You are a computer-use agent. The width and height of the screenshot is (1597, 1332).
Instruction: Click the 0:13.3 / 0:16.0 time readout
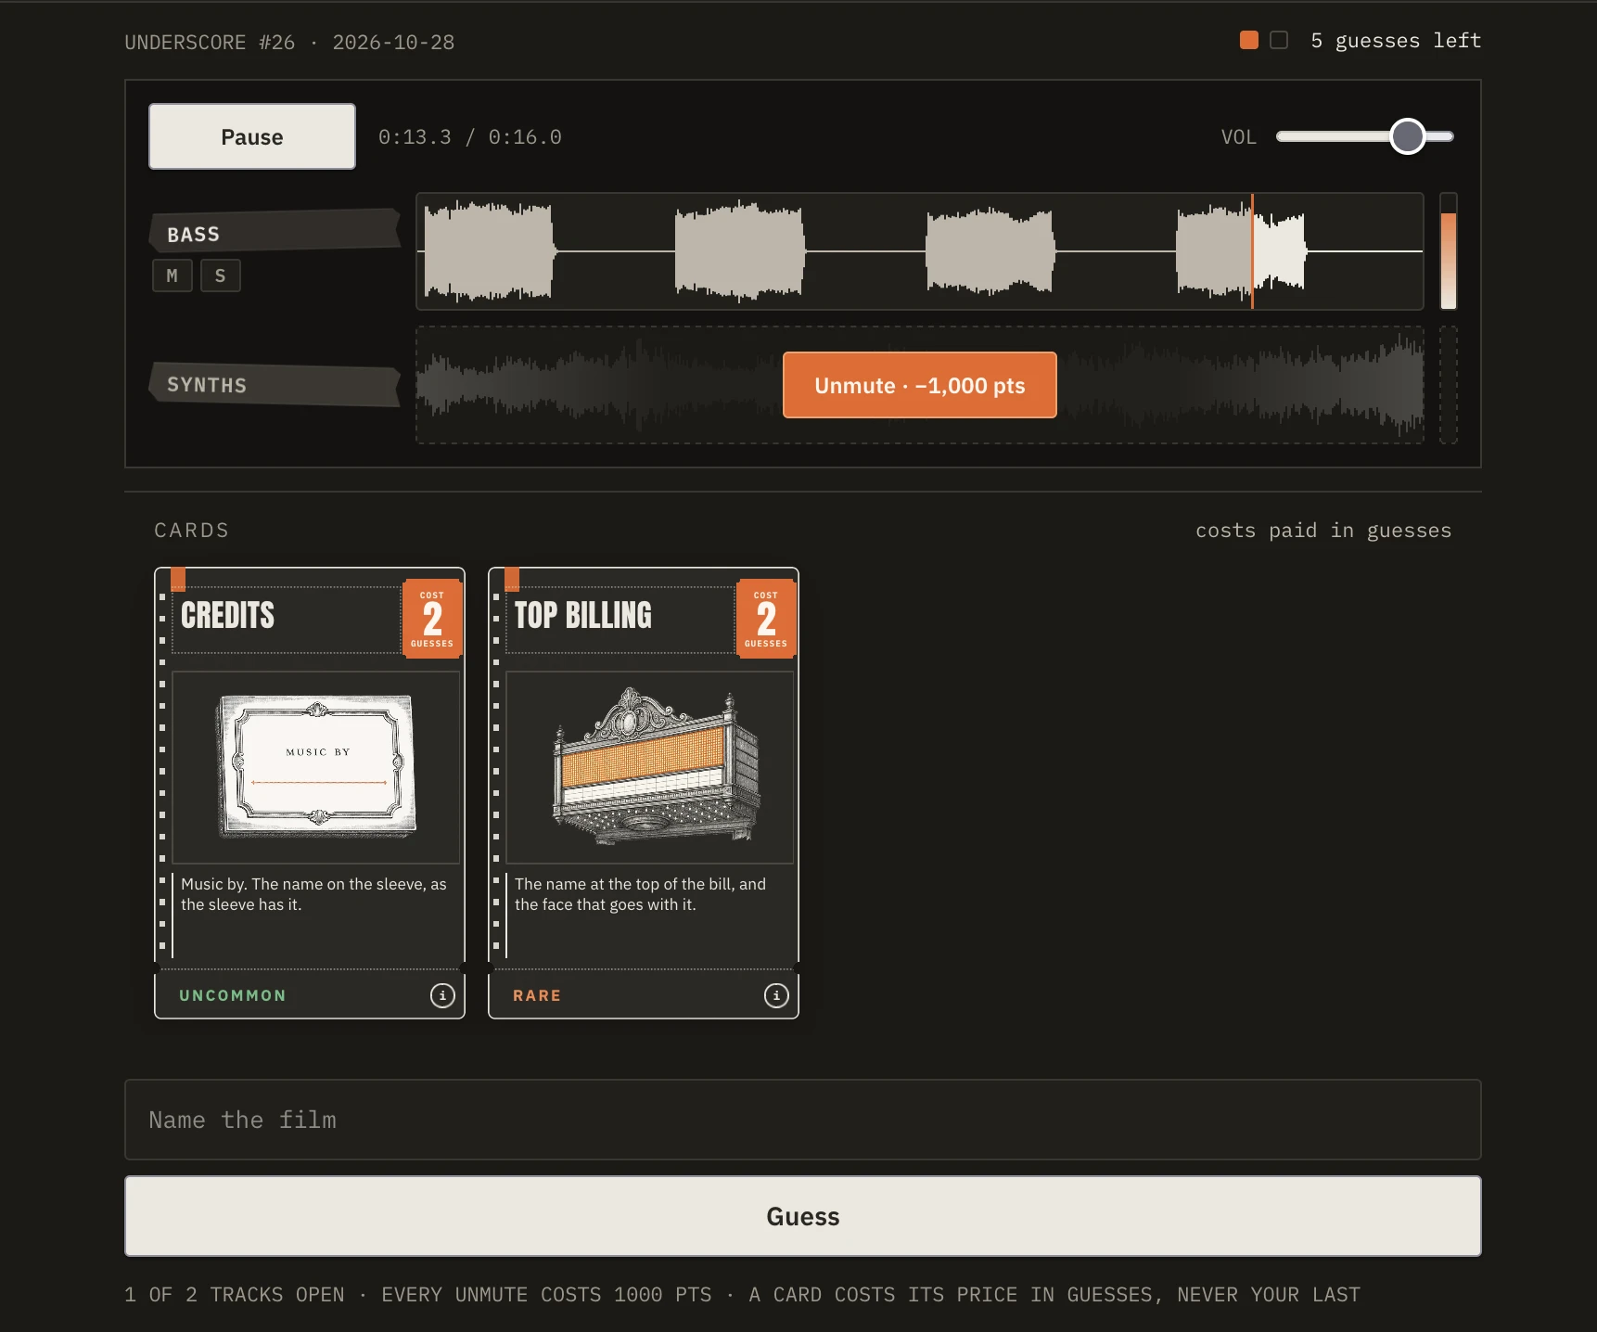tap(470, 137)
